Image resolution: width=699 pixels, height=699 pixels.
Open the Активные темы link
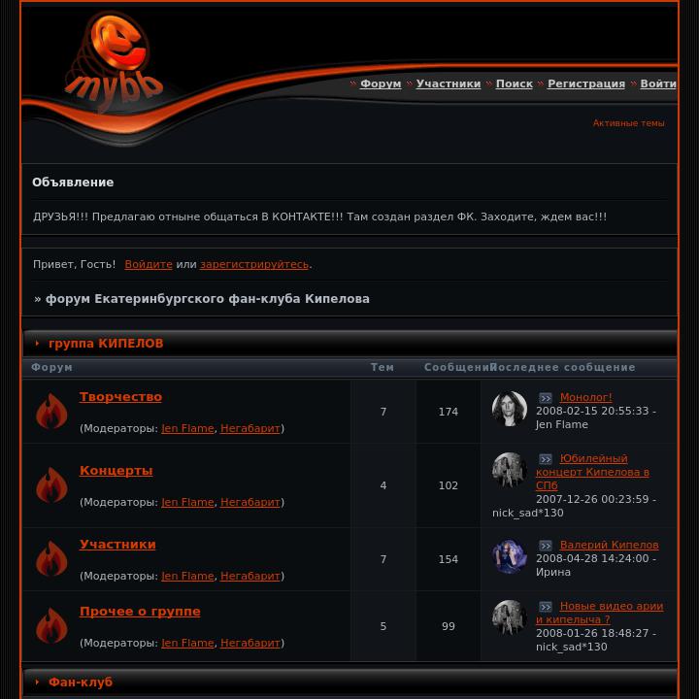[x=628, y=123]
